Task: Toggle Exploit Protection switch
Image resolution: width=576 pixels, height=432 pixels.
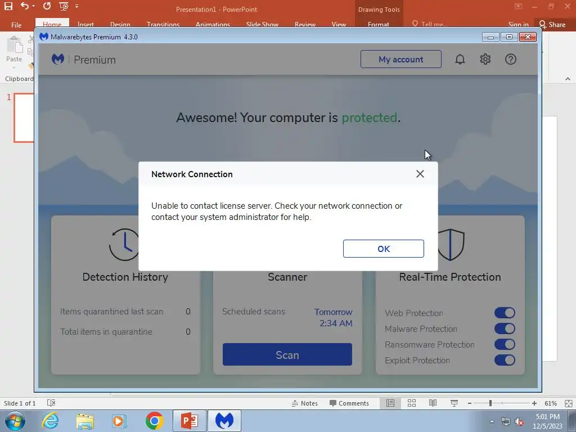Action: coord(505,361)
